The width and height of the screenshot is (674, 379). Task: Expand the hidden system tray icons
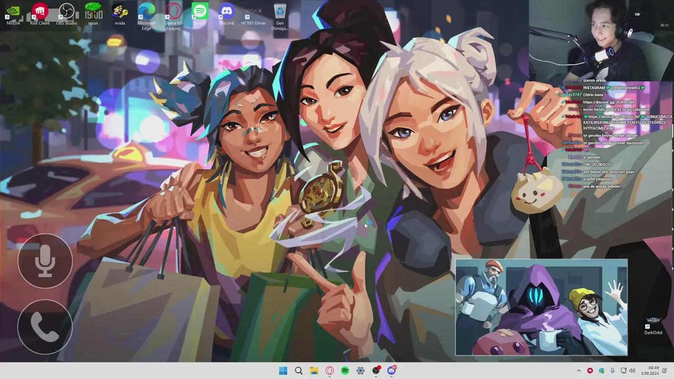tap(579, 371)
